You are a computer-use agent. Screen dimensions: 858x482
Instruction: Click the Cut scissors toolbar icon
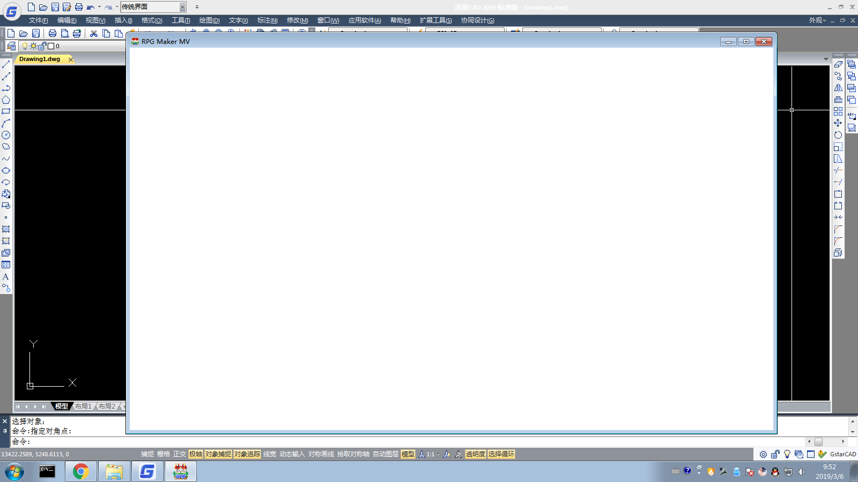(x=94, y=33)
